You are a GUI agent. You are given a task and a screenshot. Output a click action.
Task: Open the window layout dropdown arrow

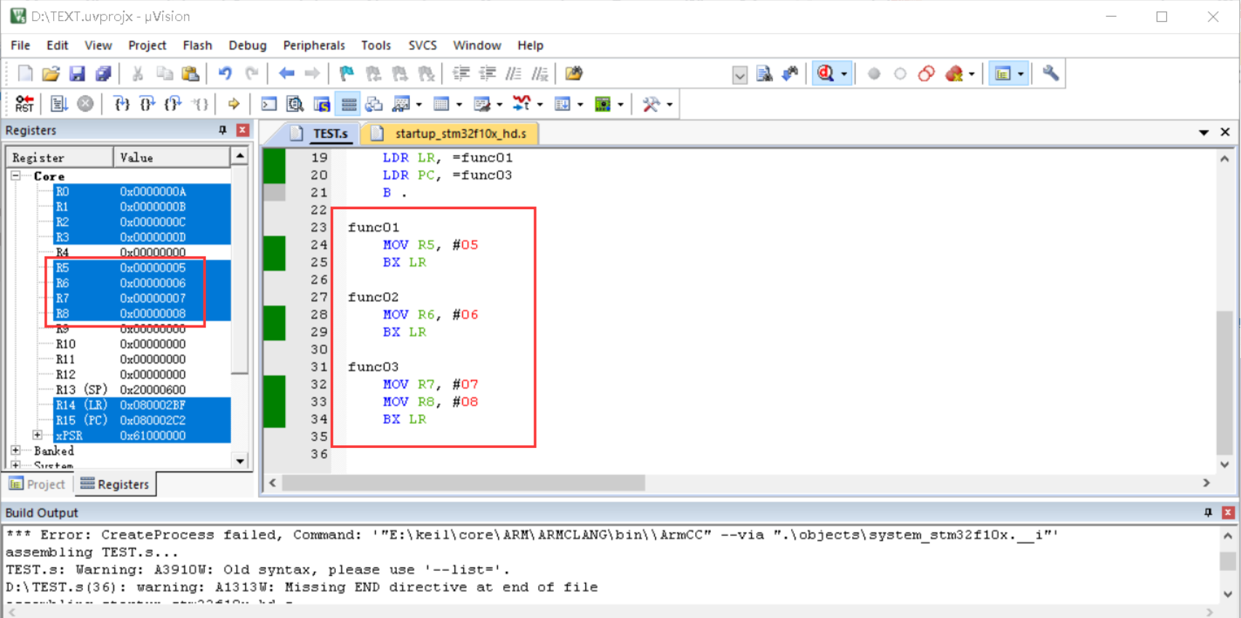point(1021,74)
